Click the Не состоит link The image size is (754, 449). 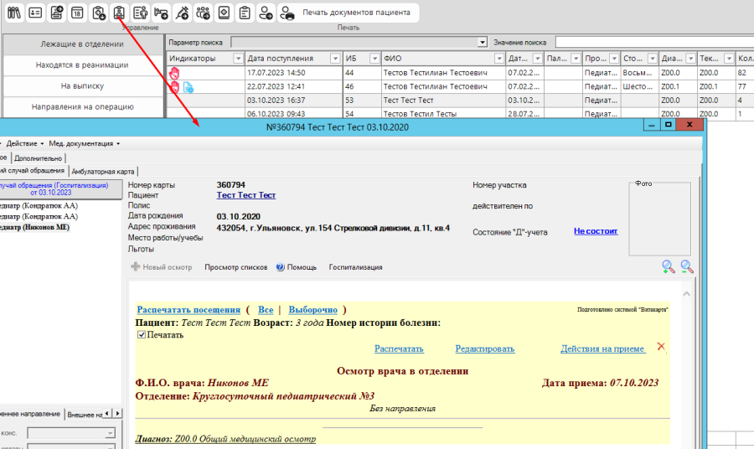596,231
